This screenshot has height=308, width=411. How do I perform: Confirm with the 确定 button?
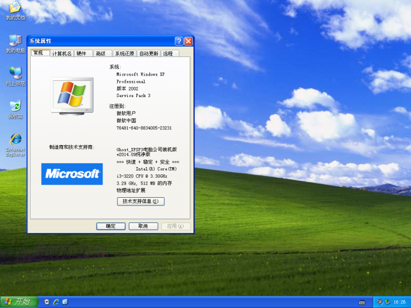pyautogui.click(x=111, y=226)
